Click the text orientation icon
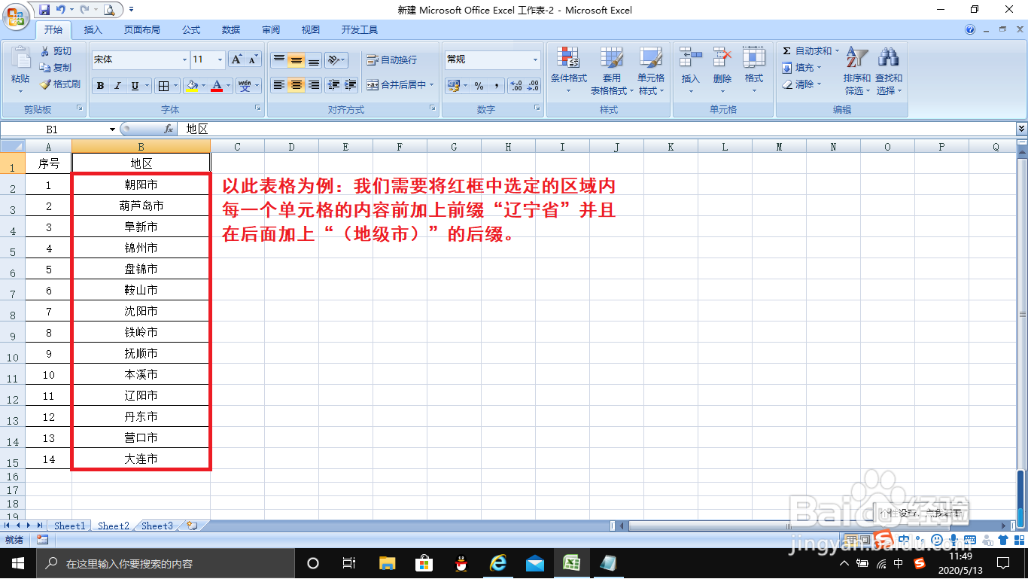 [x=334, y=59]
